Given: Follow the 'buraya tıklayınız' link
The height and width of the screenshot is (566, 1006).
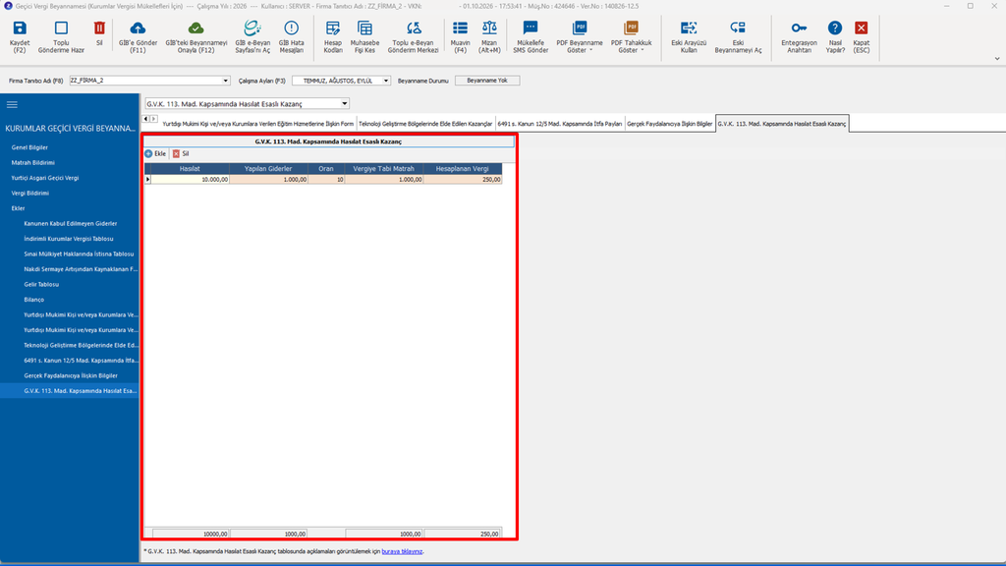Looking at the screenshot, I should (402, 551).
